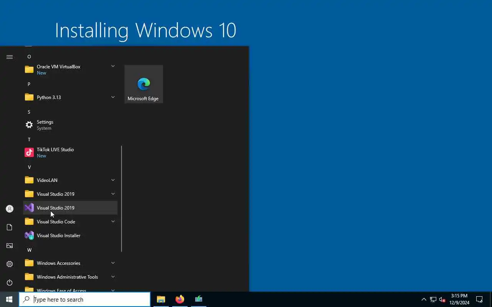Open the user account icon

coord(10,209)
